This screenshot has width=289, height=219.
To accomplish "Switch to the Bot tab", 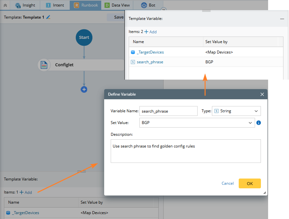I will [148, 5].
